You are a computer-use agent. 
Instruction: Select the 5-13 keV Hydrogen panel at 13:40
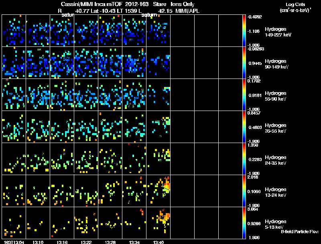tap(158, 223)
